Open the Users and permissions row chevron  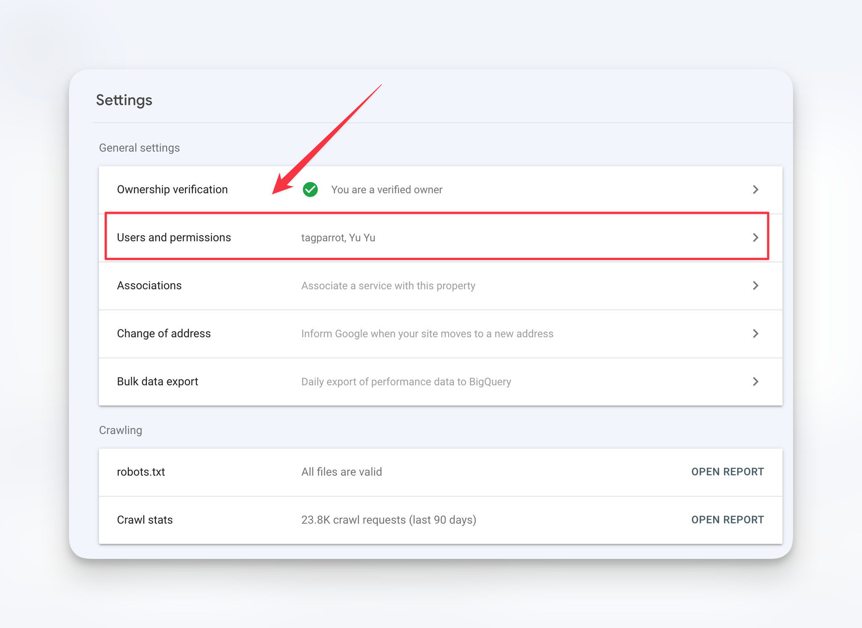pos(756,238)
